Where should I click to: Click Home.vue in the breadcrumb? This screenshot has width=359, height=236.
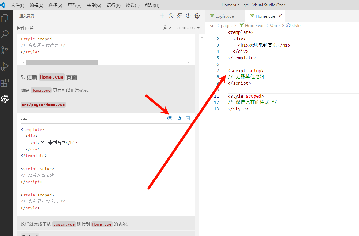[255, 26]
